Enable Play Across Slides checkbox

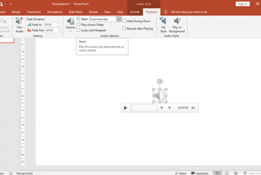click(78, 25)
